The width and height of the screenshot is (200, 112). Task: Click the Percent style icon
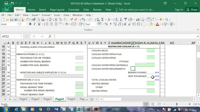tap(106, 24)
